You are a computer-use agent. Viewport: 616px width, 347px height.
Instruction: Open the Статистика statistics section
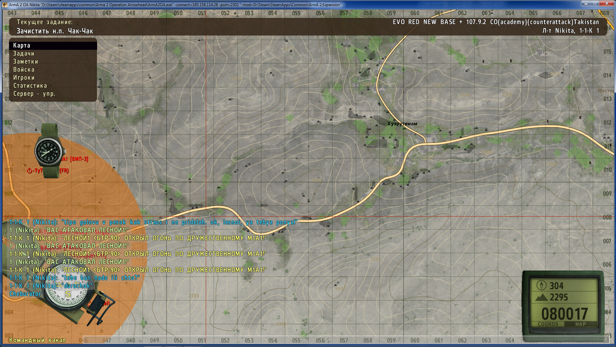tap(53, 86)
